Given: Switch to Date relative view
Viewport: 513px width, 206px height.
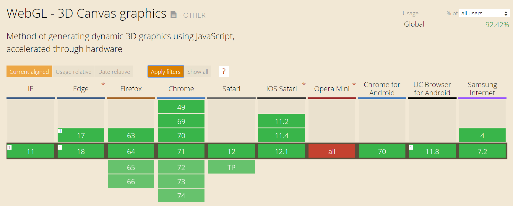Looking at the screenshot, I should (x=114, y=71).
